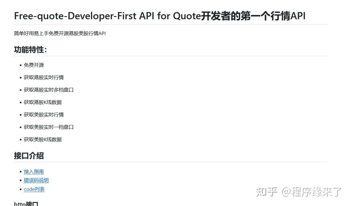The height and width of the screenshot is (206, 351).
Task: Open the 错误码说明 link
Action: tap(36, 180)
